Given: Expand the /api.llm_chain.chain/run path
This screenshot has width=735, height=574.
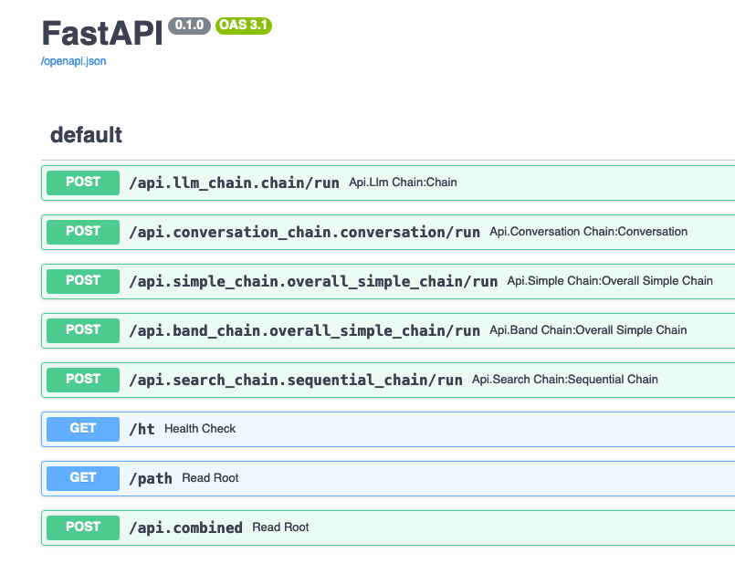Looking at the screenshot, I should tap(234, 183).
